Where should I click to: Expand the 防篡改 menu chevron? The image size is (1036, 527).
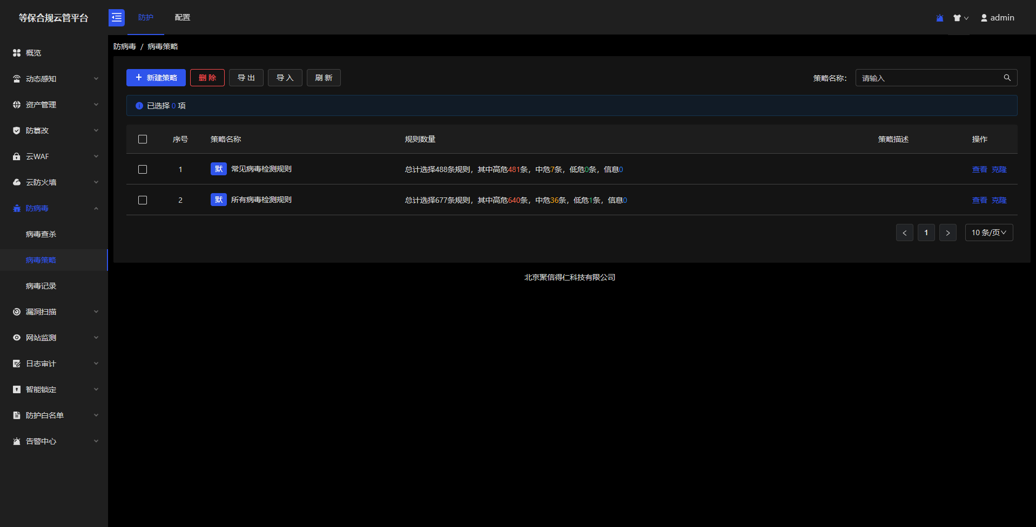coord(96,131)
